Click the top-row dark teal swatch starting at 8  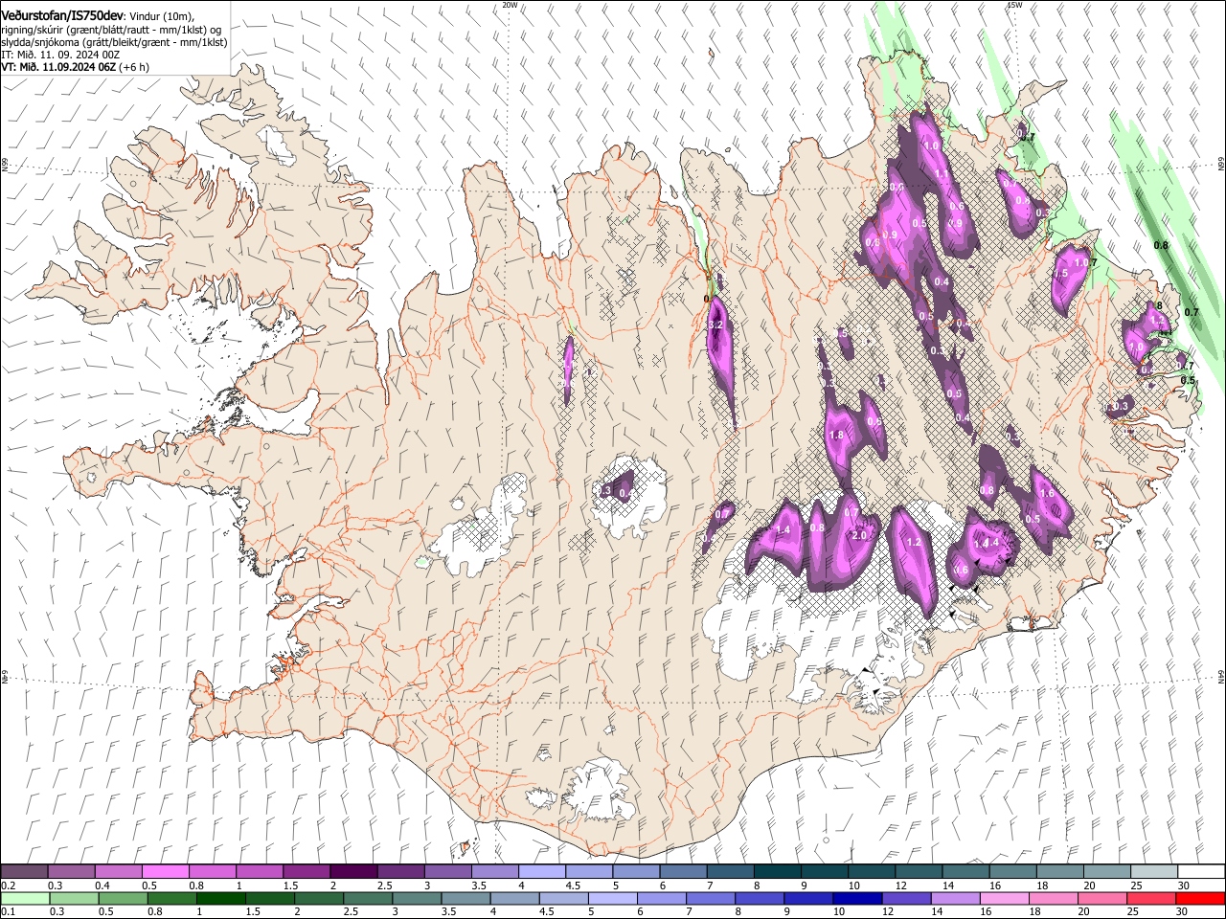777,872
